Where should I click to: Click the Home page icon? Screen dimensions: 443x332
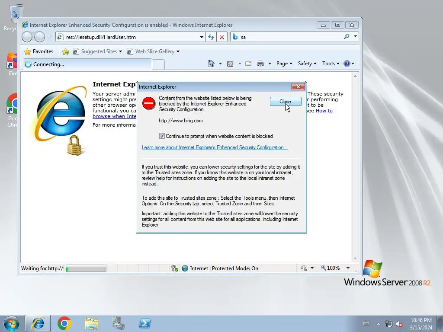pyautogui.click(x=211, y=64)
